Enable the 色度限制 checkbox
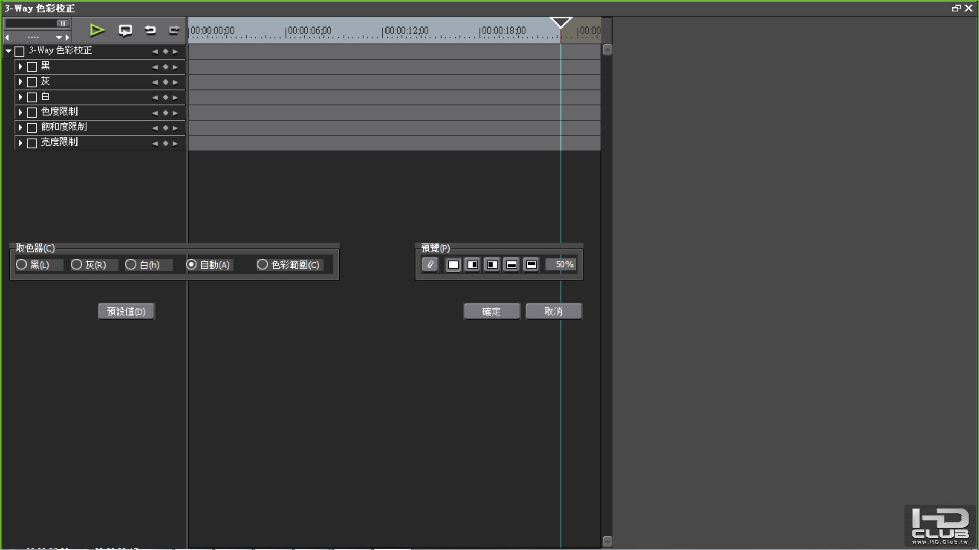This screenshot has width=979, height=550. (x=32, y=113)
